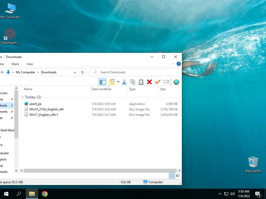Click the Copy icon in toolbar
The height and width of the screenshot is (199, 266).
click(133, 82)
